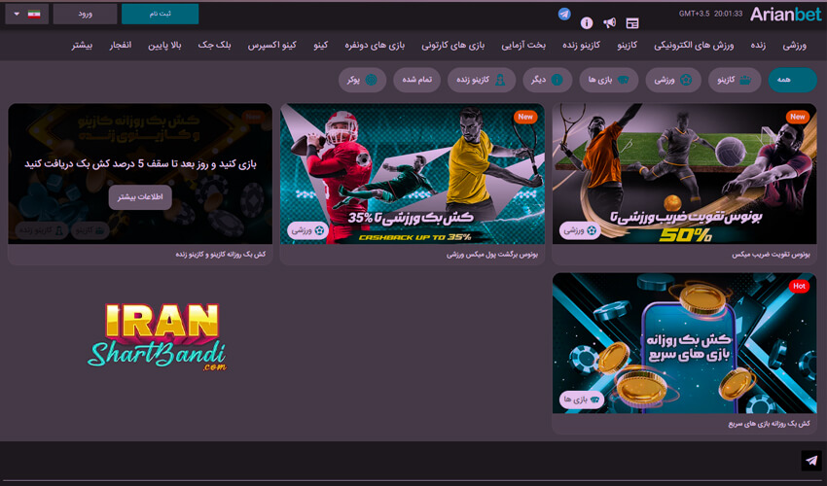Open the 50% odds boost bonus banner

(684, 173)
